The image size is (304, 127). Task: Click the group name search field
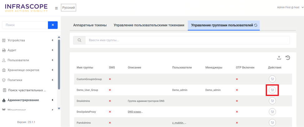click(x=187, y=40)
